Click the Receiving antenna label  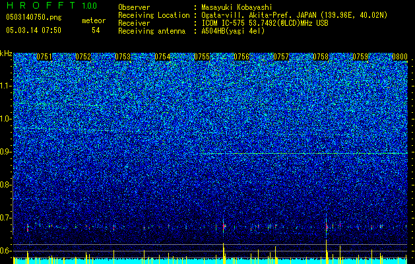(152, 31)
